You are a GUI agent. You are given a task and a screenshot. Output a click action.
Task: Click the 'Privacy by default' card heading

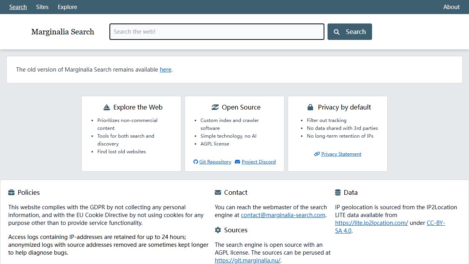345,107
